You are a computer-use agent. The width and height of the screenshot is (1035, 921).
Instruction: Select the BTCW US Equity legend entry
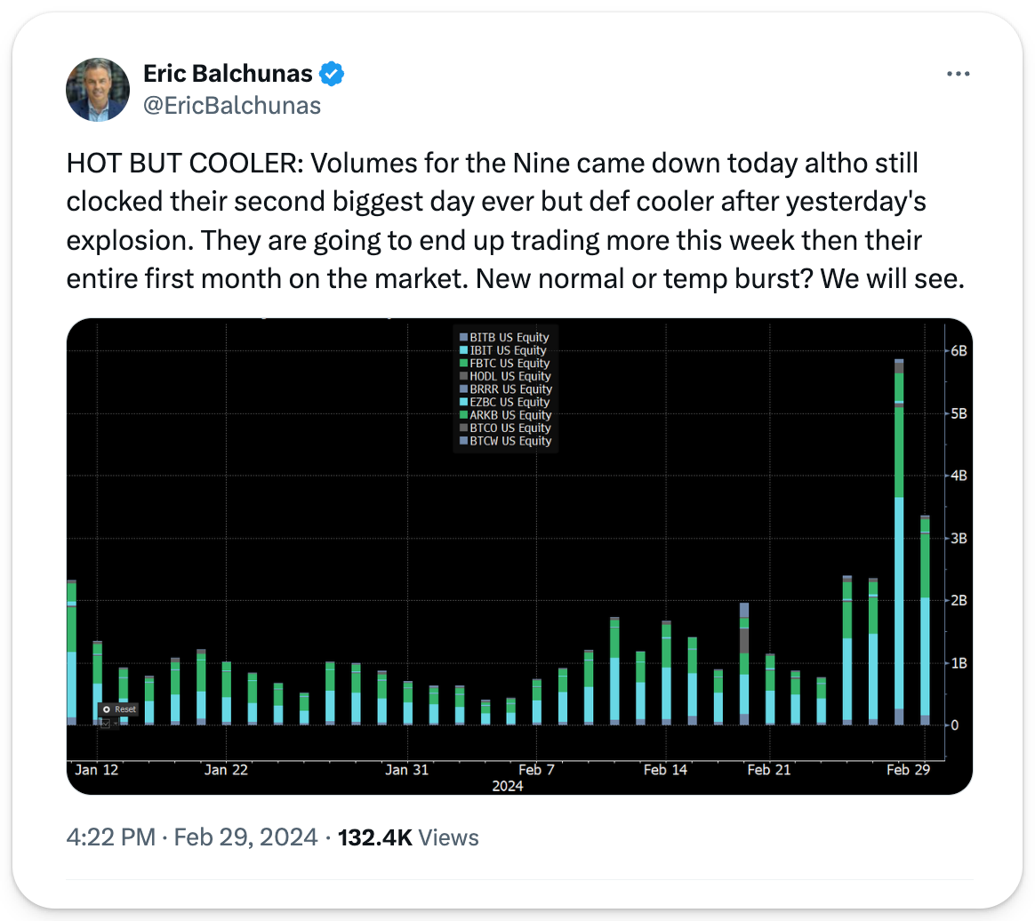[510, 441]
